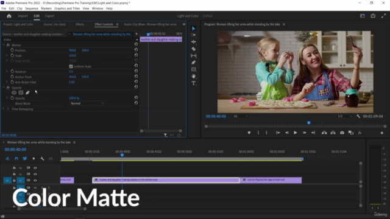
Task: Pick free draw bezier mask pen
Action: coord(27,92)
